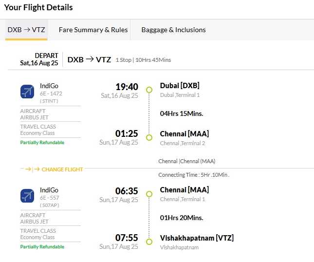Click second Partially Refundable link under 6E-557

point(42,246)
